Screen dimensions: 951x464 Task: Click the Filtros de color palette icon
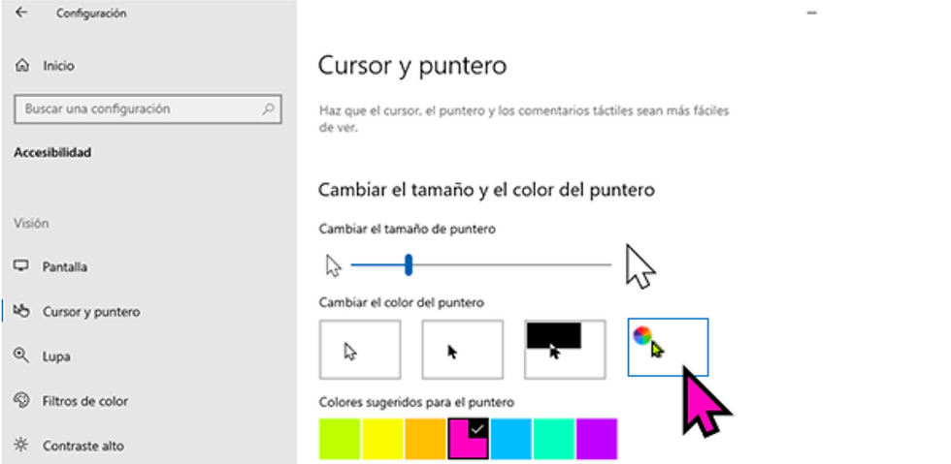[x=21, y=400]
